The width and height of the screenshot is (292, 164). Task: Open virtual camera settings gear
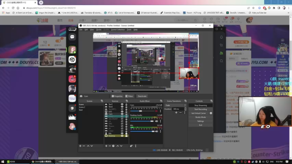click(x=211, y=113)
